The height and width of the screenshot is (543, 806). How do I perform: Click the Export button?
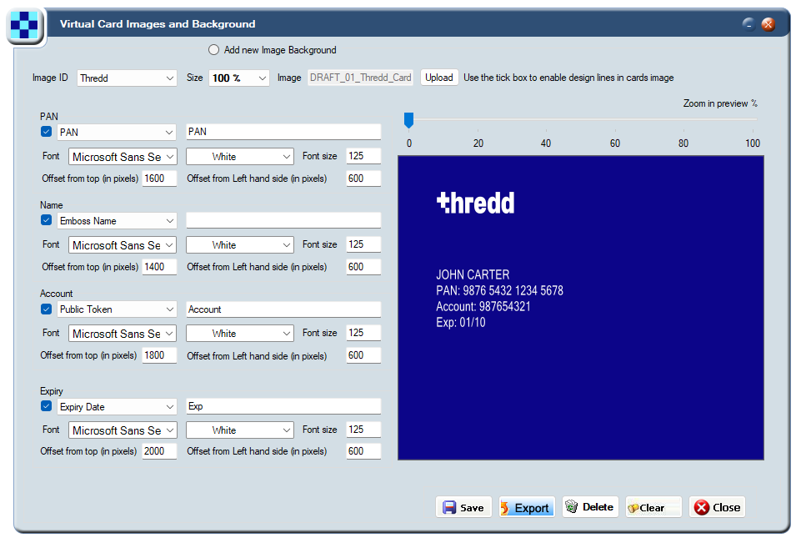point(527,507)
